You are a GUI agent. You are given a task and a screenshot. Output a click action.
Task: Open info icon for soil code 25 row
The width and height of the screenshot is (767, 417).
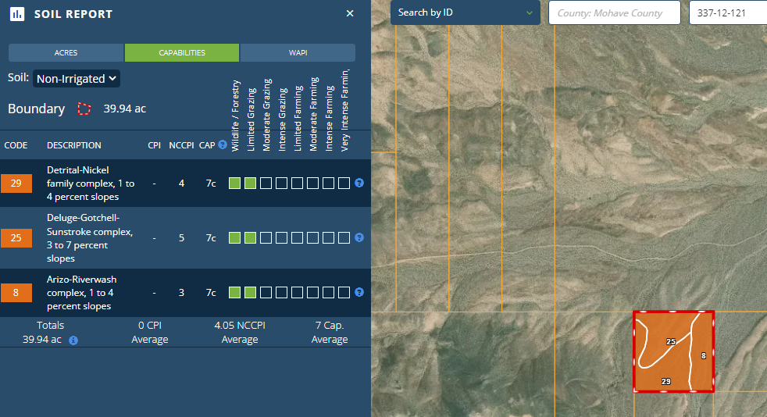[359, 237]
